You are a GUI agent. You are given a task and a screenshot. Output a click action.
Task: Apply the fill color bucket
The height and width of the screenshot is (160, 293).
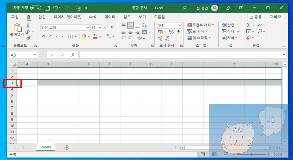84,36
